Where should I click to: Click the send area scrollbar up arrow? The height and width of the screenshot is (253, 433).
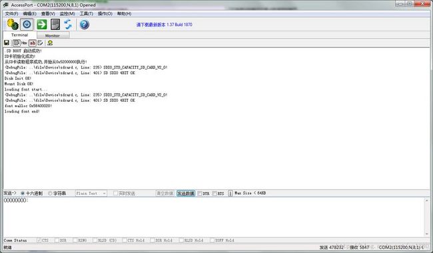click(x=427, y=200)
